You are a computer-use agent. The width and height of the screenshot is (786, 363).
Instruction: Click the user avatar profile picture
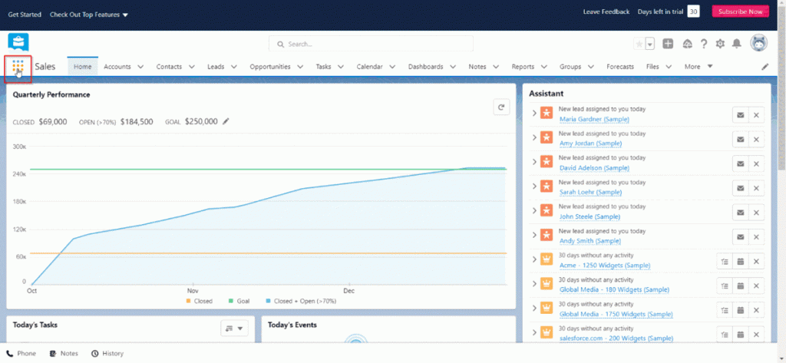click(x=758, y=44)
